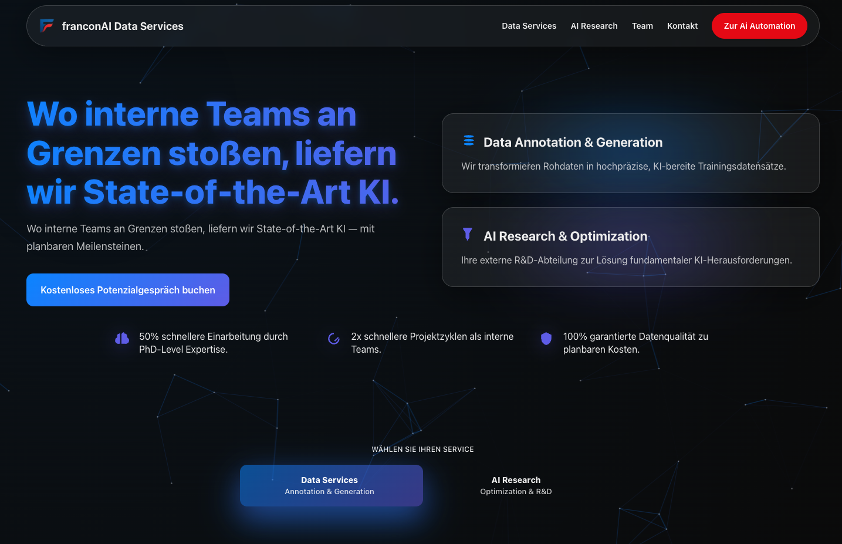Click the franconAI Data Services brand name
The height and width of the screenshot is (544, 842).
click(123, 26)
